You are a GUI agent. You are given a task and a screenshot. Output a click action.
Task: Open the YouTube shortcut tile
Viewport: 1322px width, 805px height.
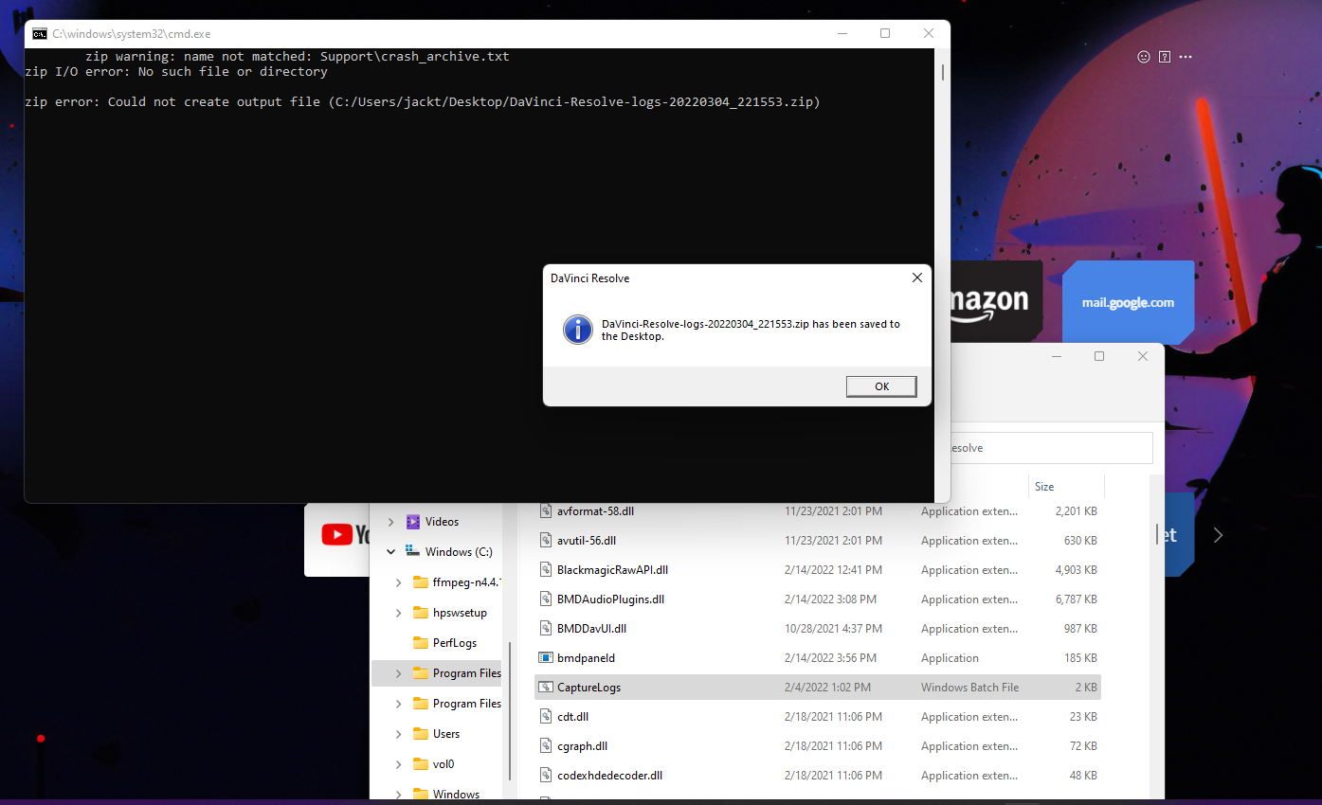coord(338,539)
